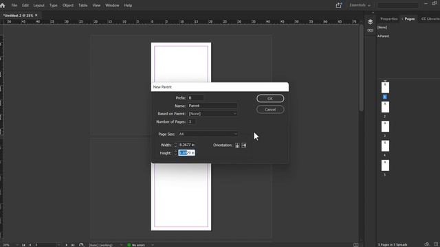Click the vertical scrollbar of the document window
Image resolution: width=440 pixels, height=247 pixels.
click(x=361, y=67)
